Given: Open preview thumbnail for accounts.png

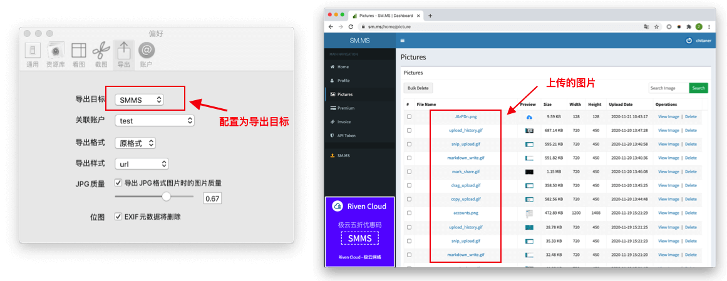Looking at the screenshot, I should 529,214.
